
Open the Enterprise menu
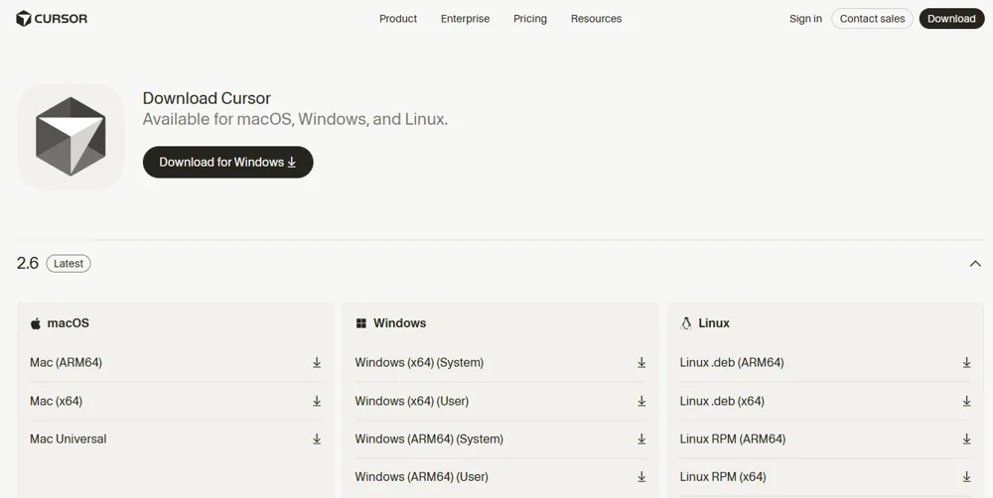click(x=466, y=18)
